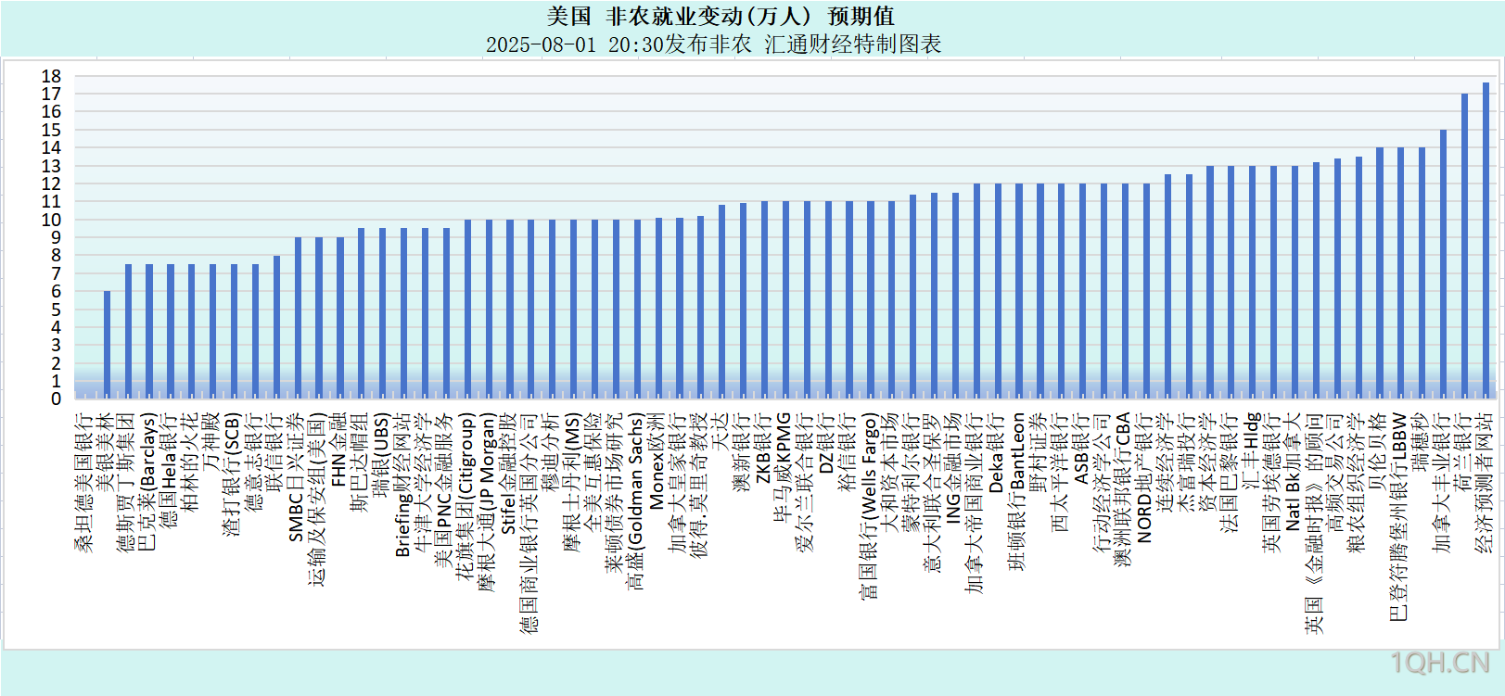Choose the 英国《金融时报》的顾问 label
This screenshot has height=696, width=1505.
tap(1316, 524)
